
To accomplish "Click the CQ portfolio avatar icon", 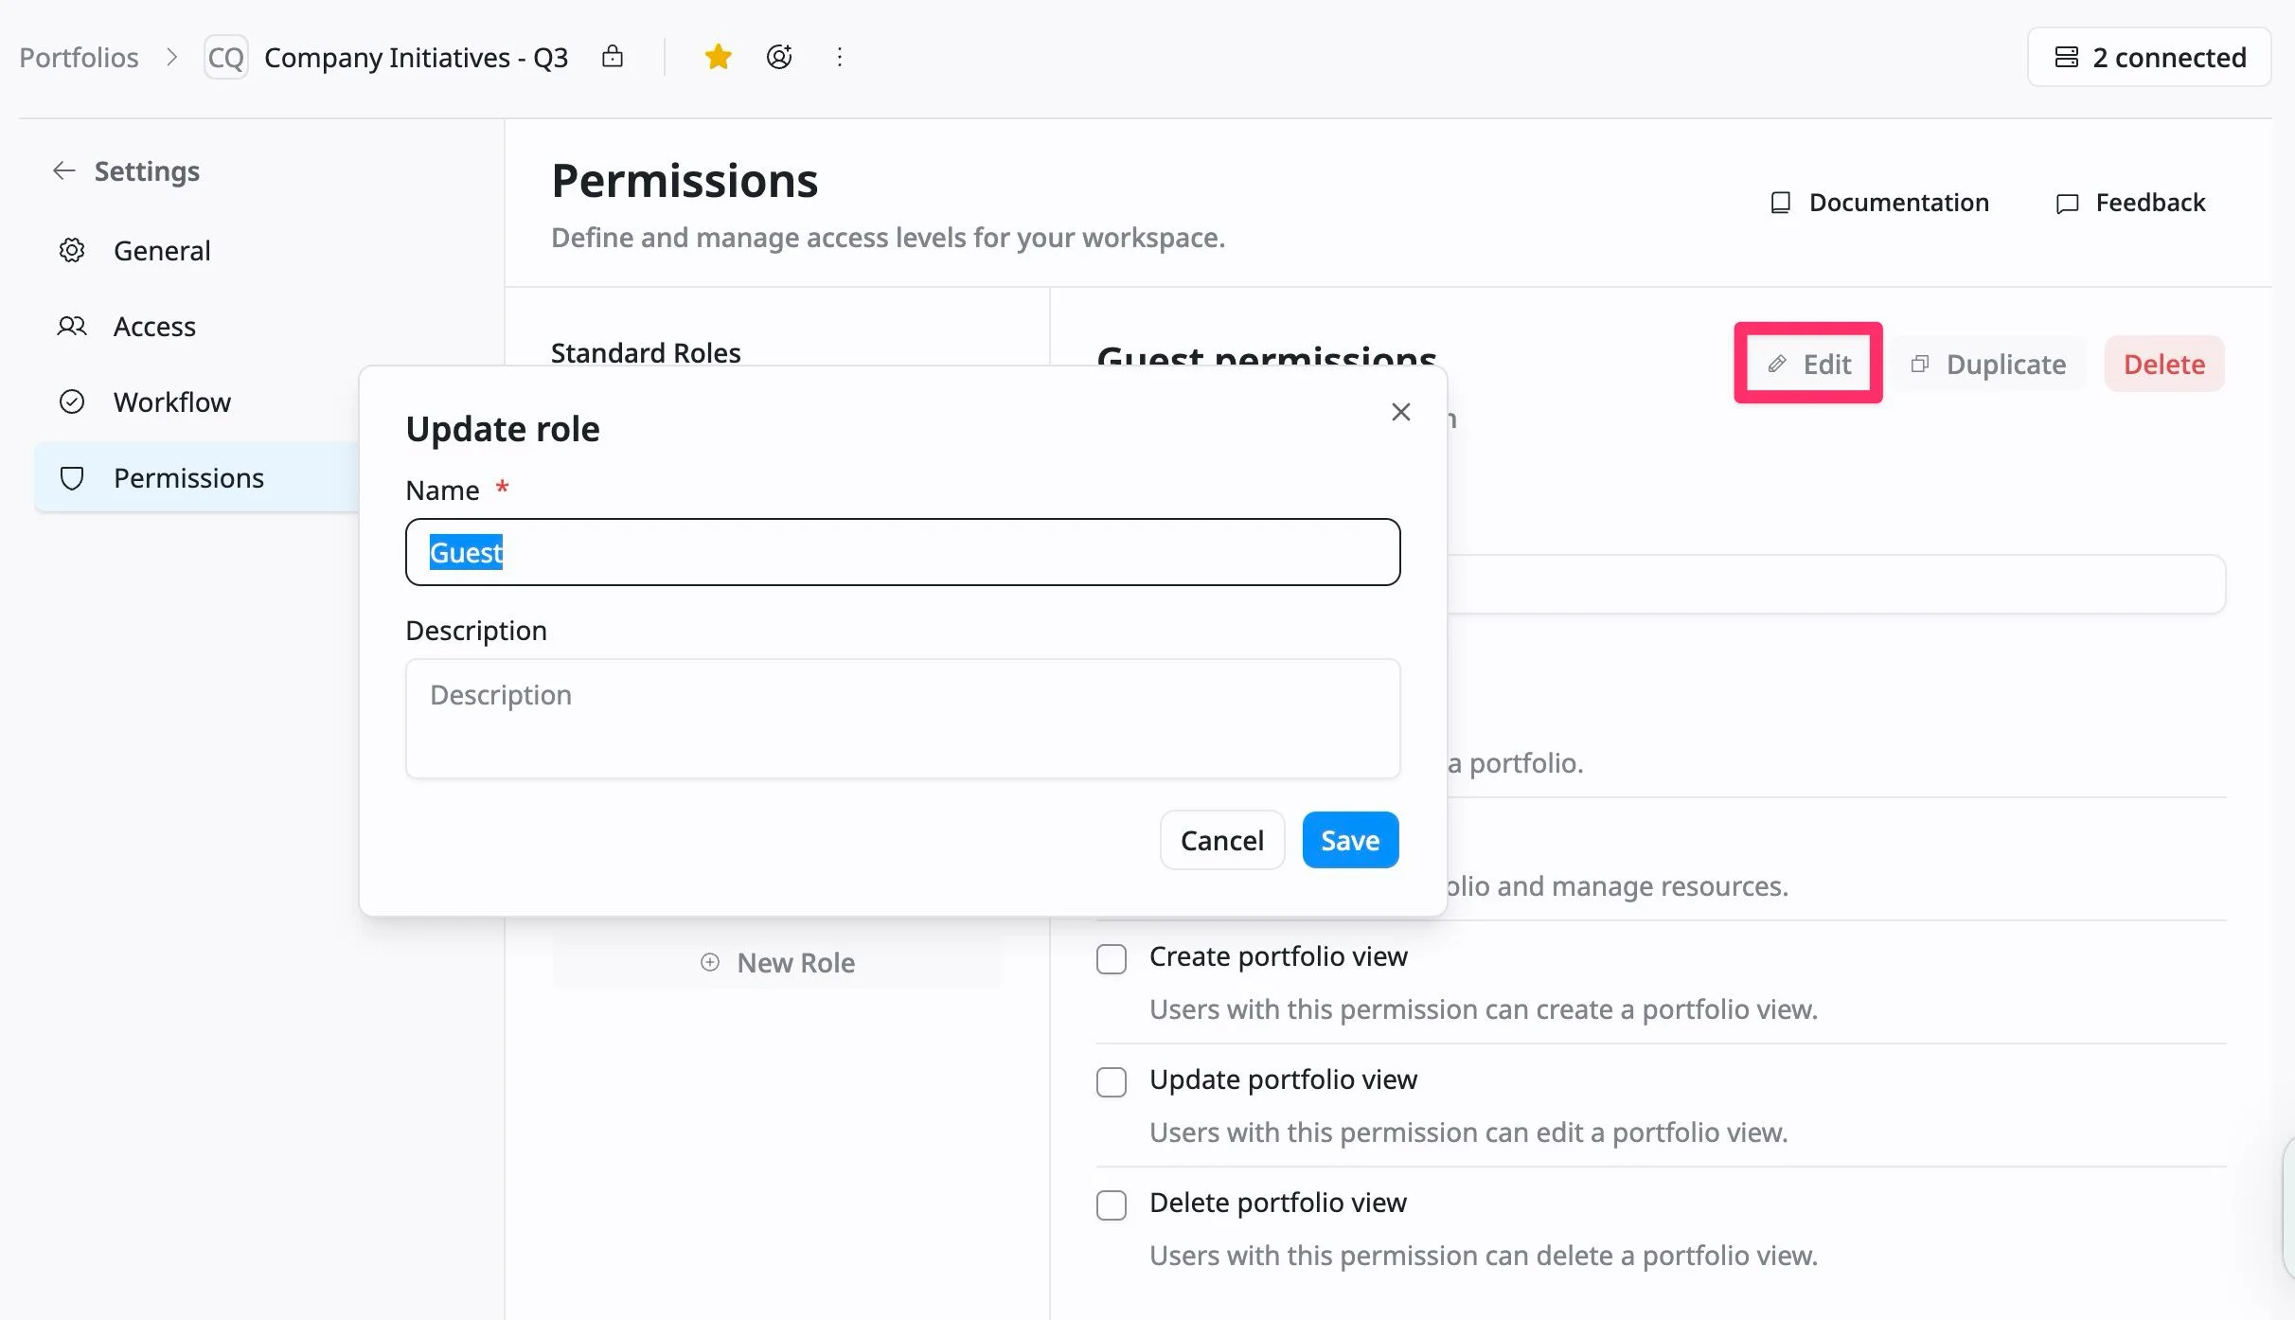I will tap(226, 57).
